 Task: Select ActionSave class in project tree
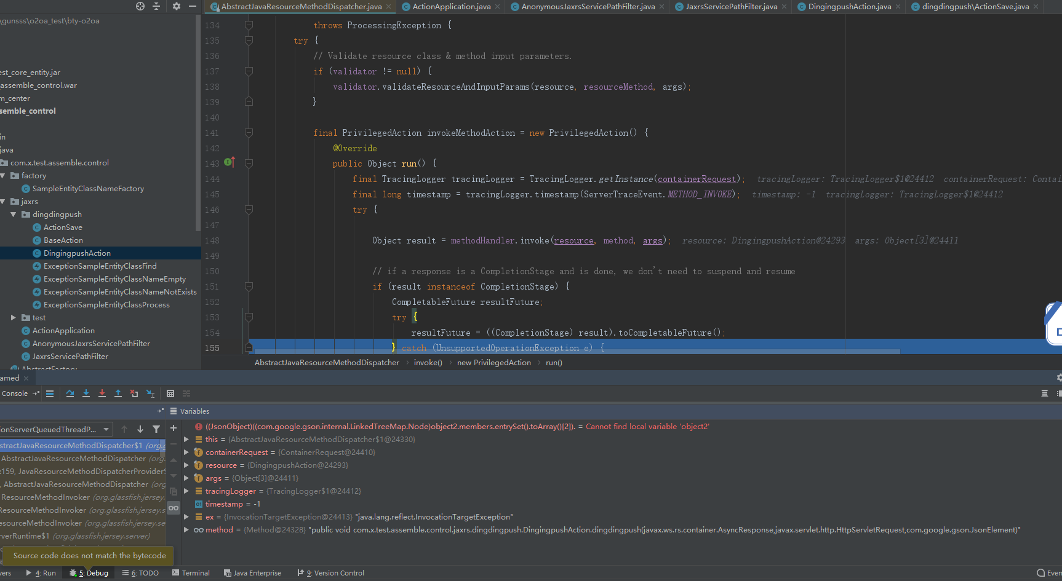click(63, 227)
